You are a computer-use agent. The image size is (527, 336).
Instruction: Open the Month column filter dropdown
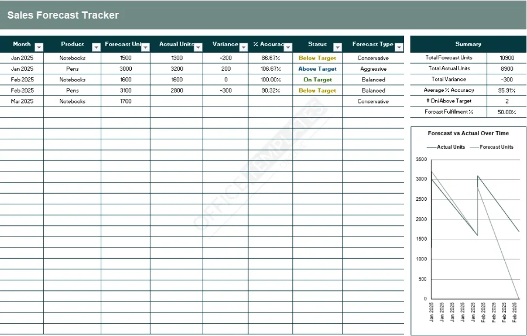coord(39,47)
